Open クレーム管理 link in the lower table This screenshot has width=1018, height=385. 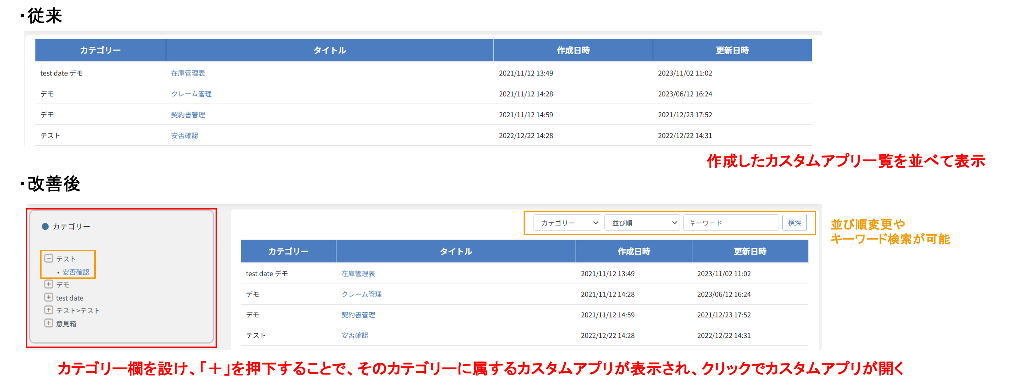(x=361, y=294)
